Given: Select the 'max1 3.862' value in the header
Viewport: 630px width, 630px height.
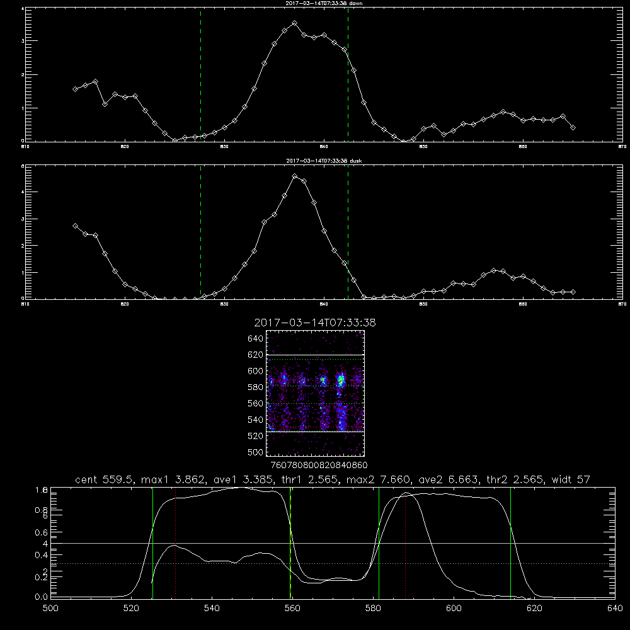Looking at the screenshot, I should coord(173,479).
